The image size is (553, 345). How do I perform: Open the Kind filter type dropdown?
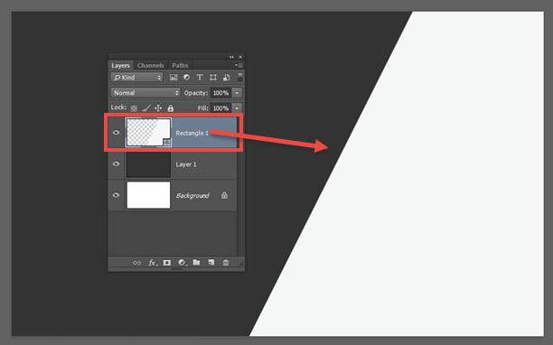tap(136, 77)
